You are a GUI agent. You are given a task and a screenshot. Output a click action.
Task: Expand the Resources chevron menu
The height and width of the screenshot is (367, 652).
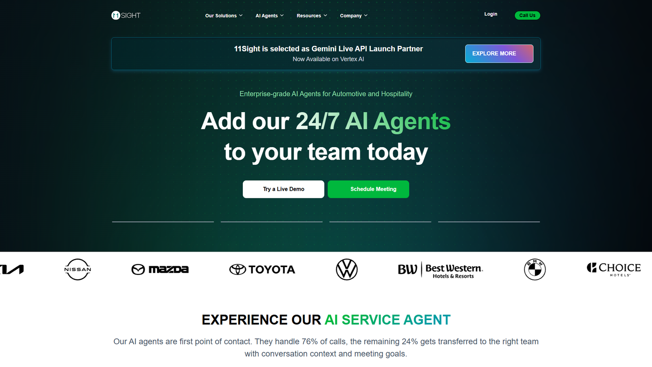pyautogui.click(x=312, y=15)
